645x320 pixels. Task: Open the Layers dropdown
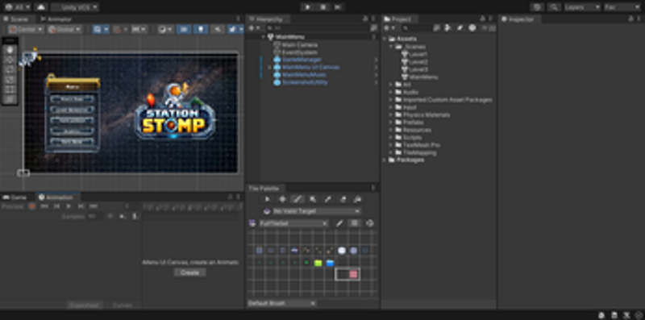coord(582,7)
